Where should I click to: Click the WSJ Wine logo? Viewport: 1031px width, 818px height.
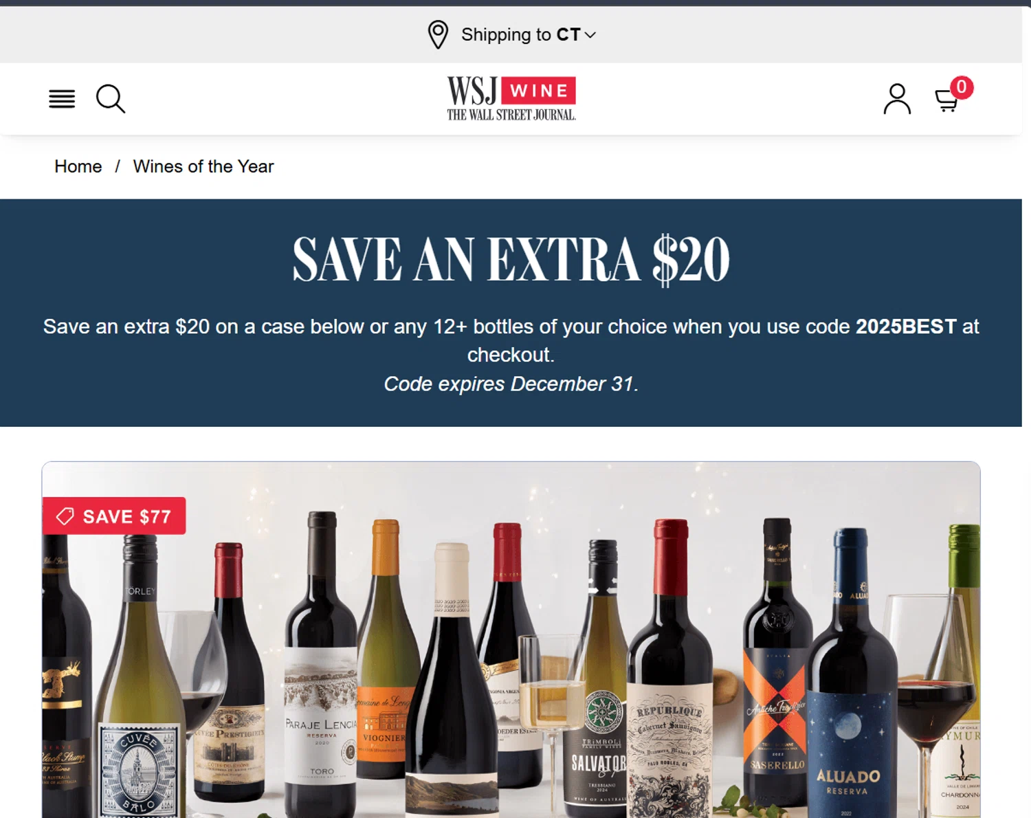pos(511,98)
